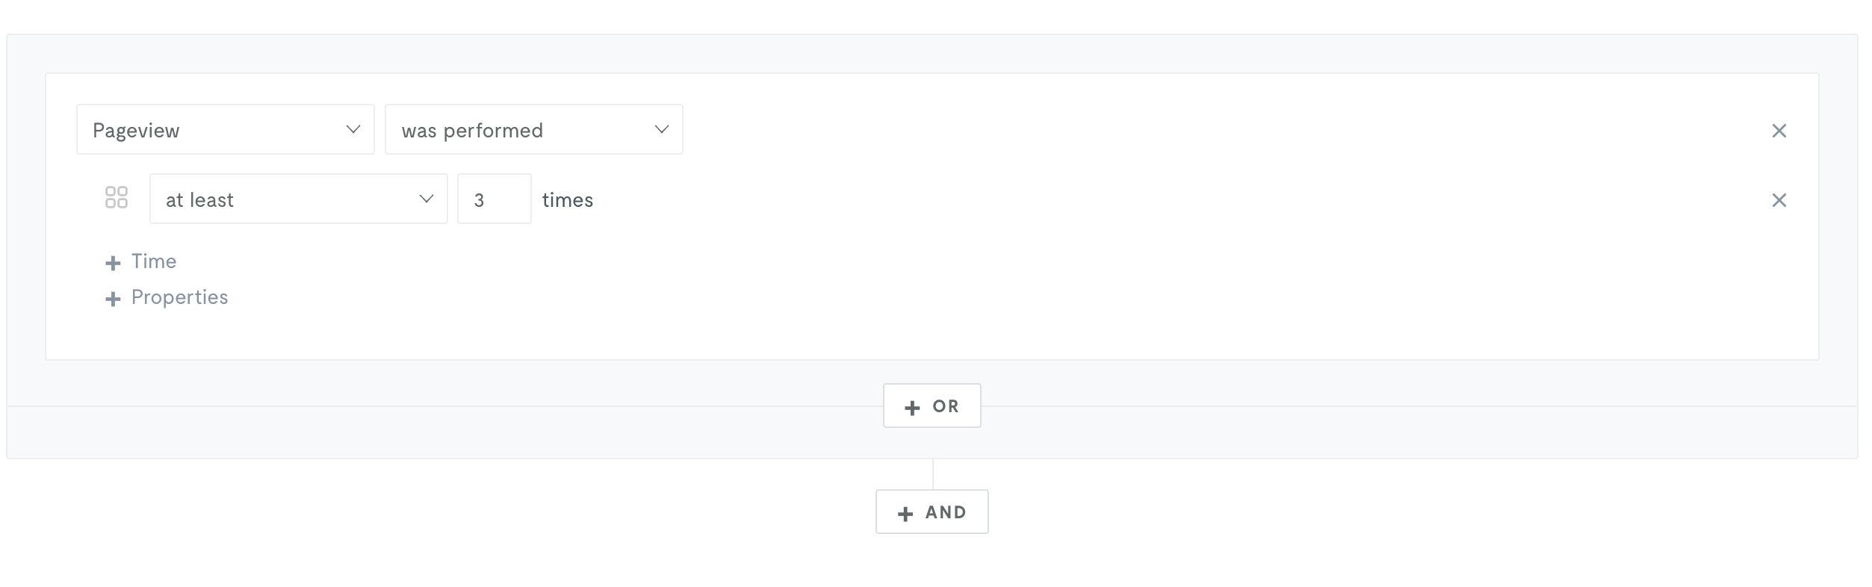Click the 'Pageview' text in the event selector
1872x587 pixels.
pos(136,131)
